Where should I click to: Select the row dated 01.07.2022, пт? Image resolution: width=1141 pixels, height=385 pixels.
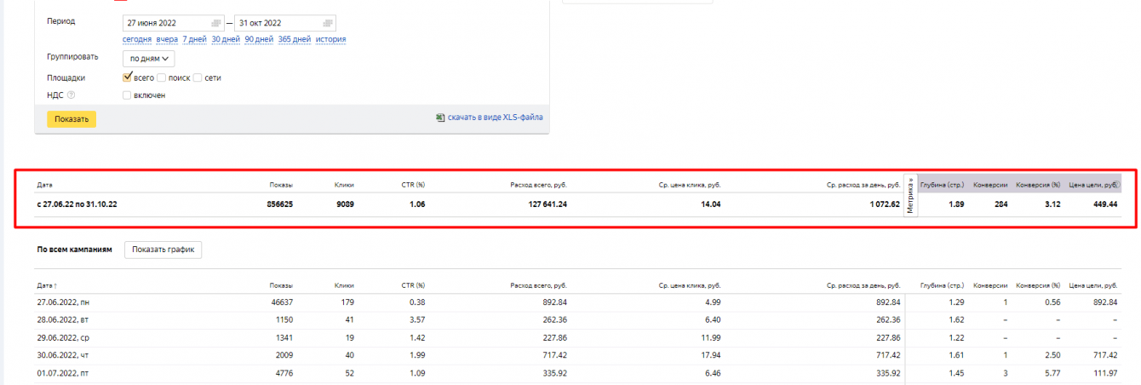(576, 372)
